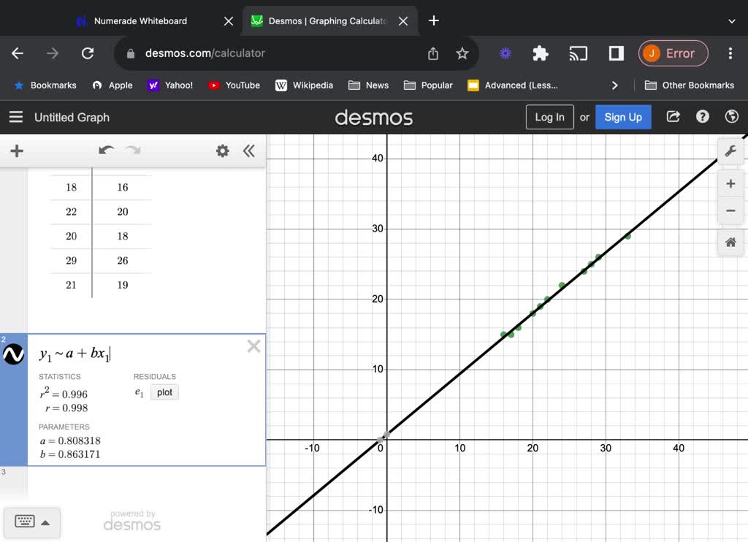Undo the last expression edit

click(107, 150)
